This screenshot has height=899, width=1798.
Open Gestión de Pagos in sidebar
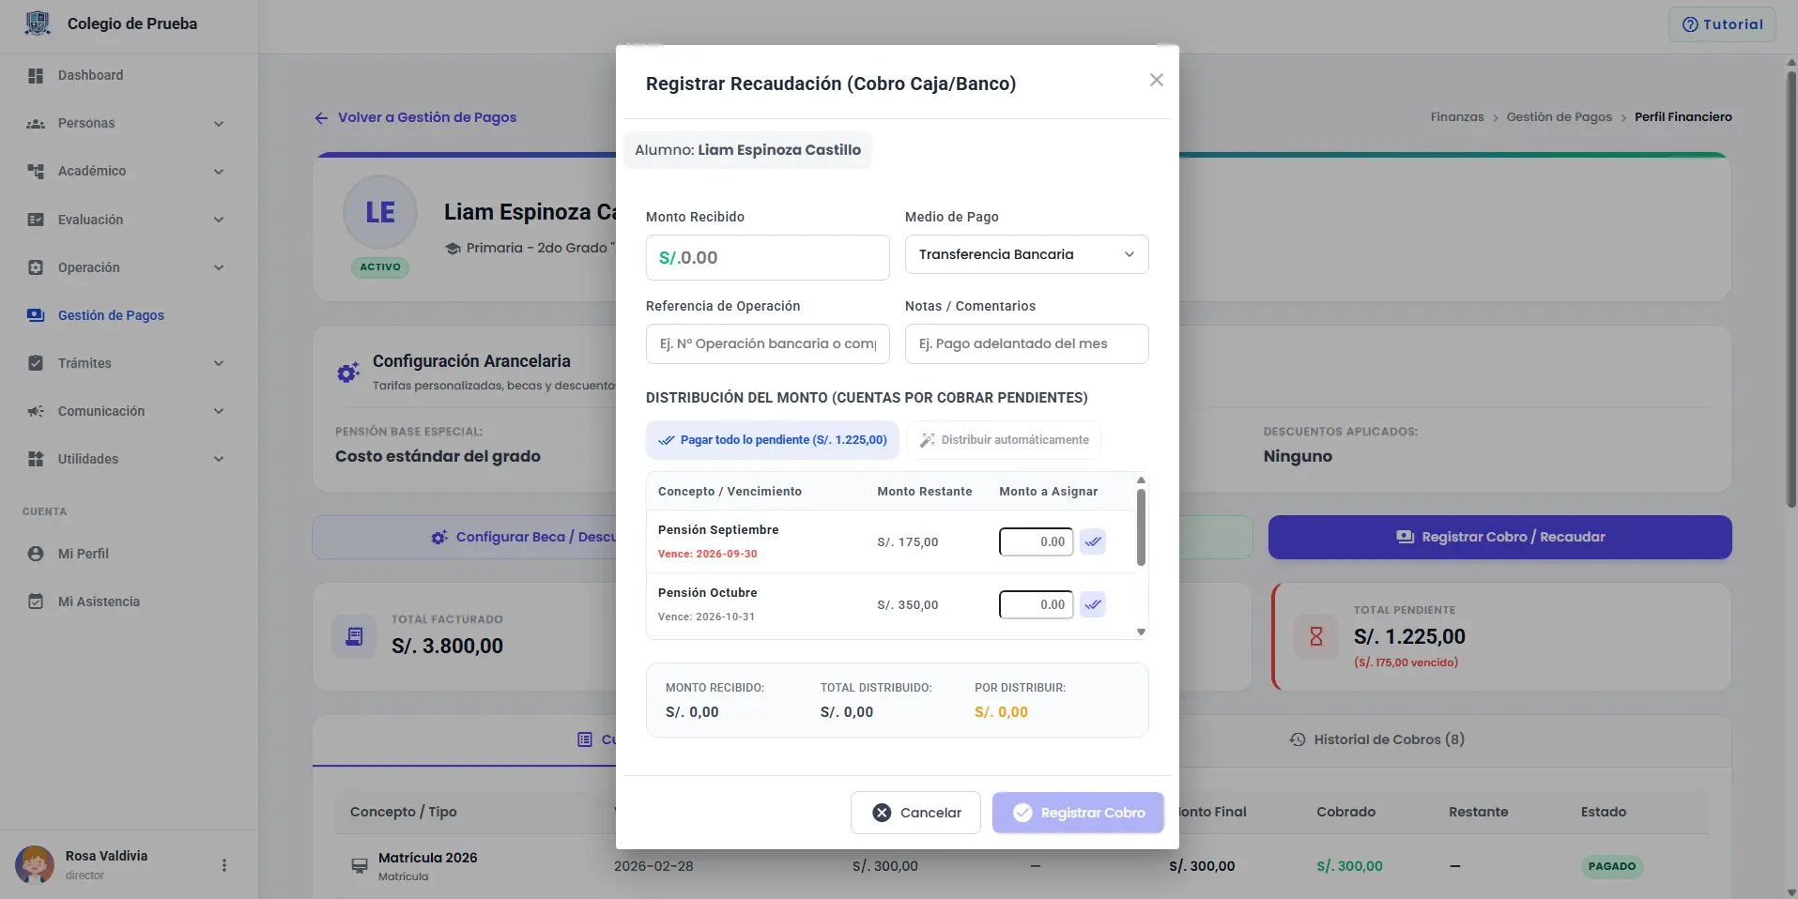click(129, 315)
